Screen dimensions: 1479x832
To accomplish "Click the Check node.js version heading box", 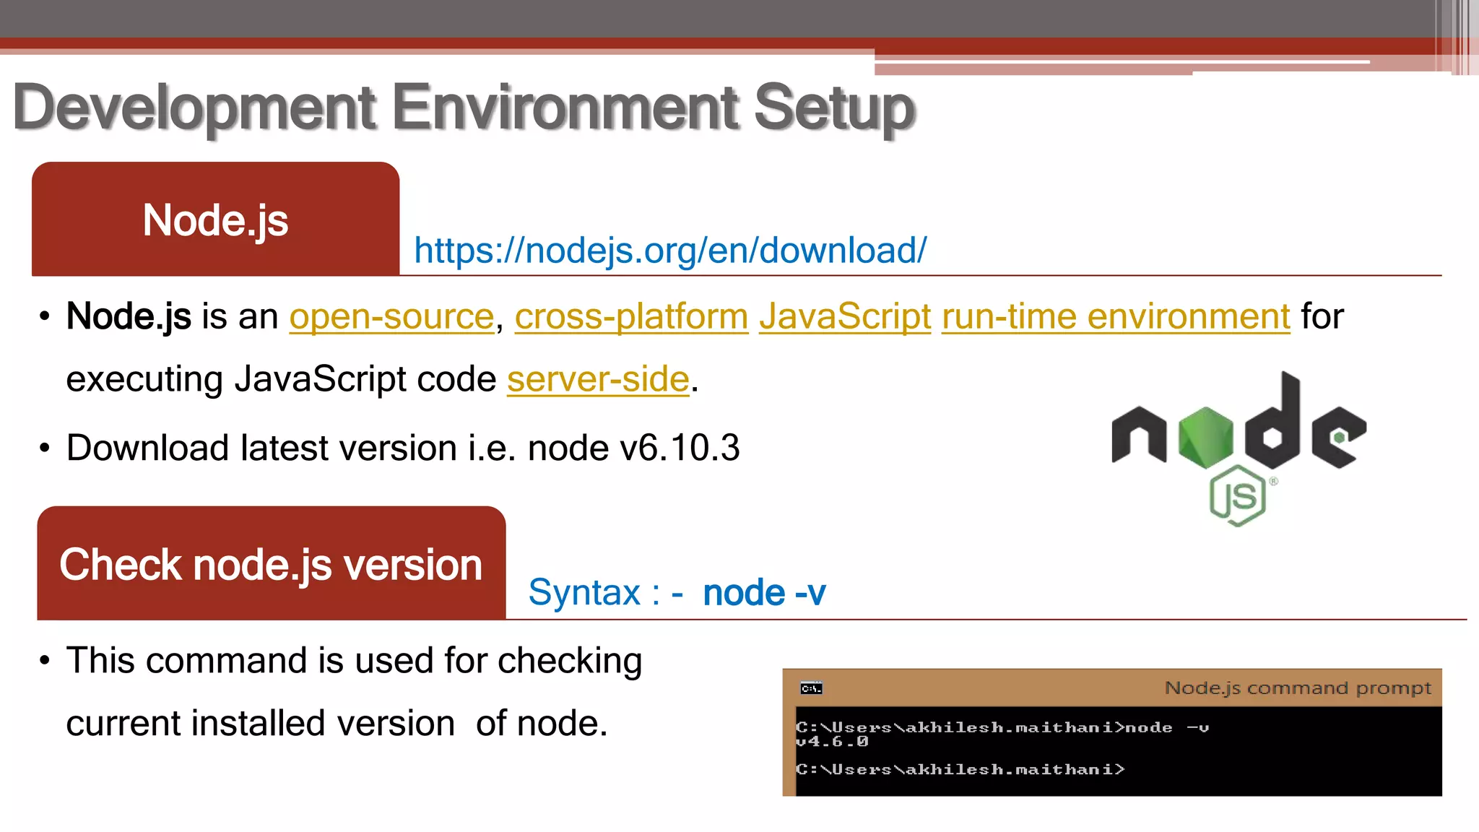I will click(x=272, y=563).
